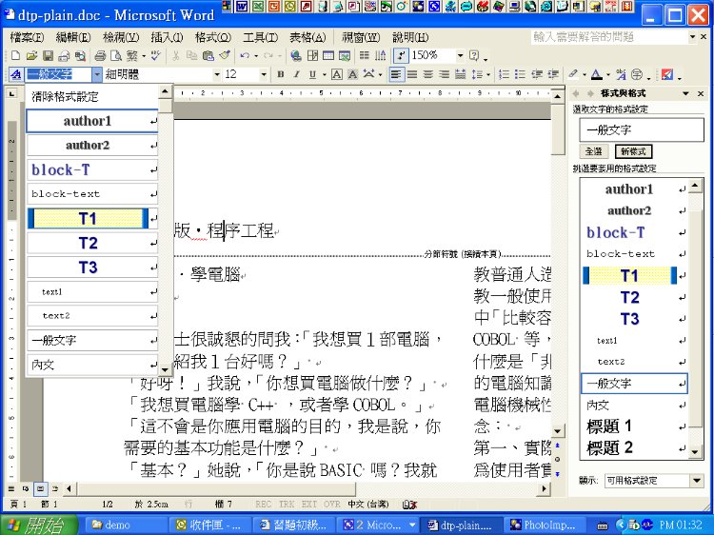Click the enclosed characters circle icon
Screen dimensions: 714x535
point(637,74)
